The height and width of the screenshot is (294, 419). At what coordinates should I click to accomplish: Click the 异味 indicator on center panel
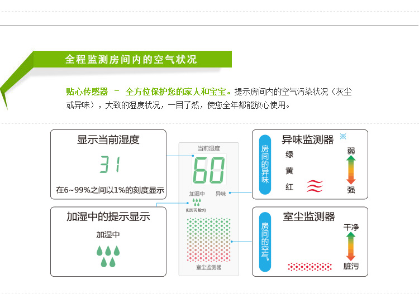point(220,194)
